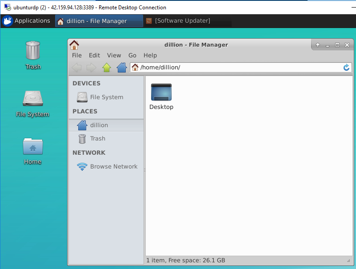Image resolution: width=356 pixels, height=269 pixels.
Task: Open File System icon on desktop
Action: [32, 99]
